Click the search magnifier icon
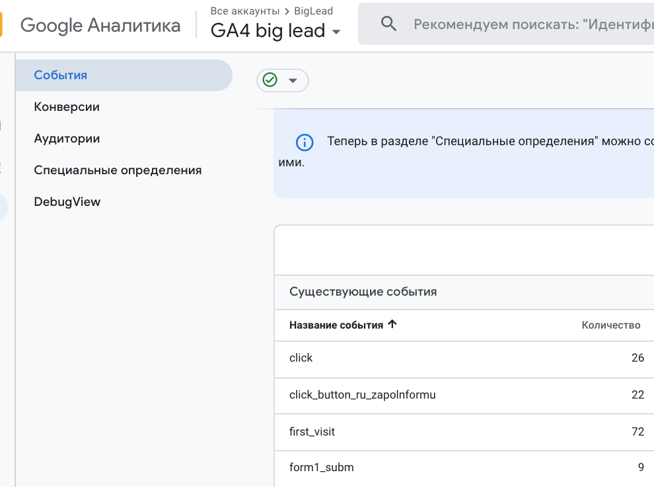The image size is (654, 487). (x=388, y=23)
